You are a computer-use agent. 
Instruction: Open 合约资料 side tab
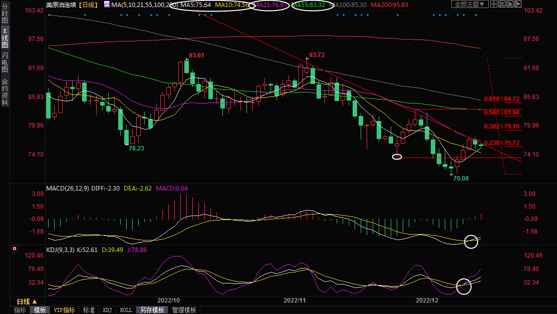pos(5,92)
